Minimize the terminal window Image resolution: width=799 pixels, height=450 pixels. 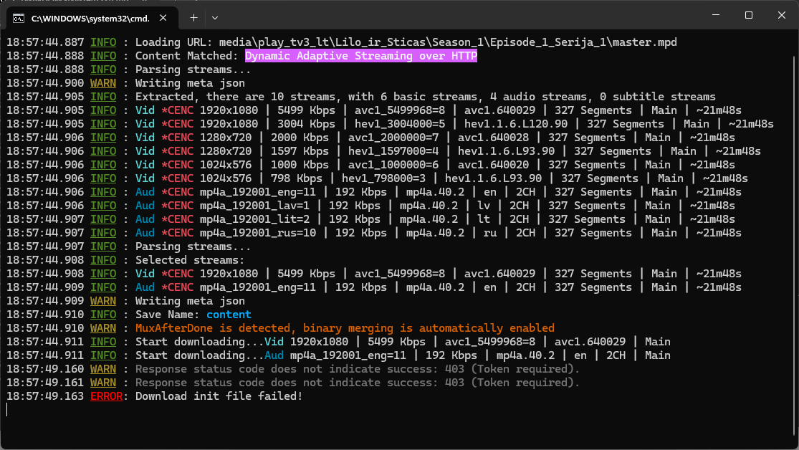click(x=716, y=15)
